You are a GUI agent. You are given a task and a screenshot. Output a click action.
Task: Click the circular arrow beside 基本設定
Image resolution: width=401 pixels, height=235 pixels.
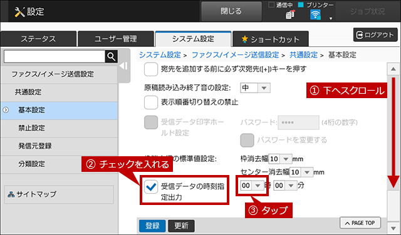pyautogui.click(x=6, y=110)
